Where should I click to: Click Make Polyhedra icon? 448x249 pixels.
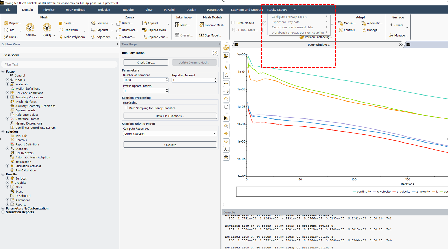coord(61,37)
